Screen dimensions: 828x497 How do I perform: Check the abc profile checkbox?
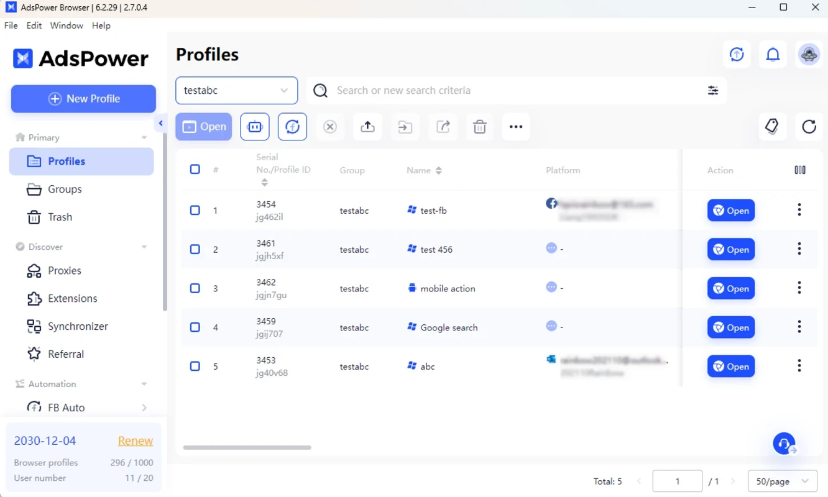(x=195, y=366)
